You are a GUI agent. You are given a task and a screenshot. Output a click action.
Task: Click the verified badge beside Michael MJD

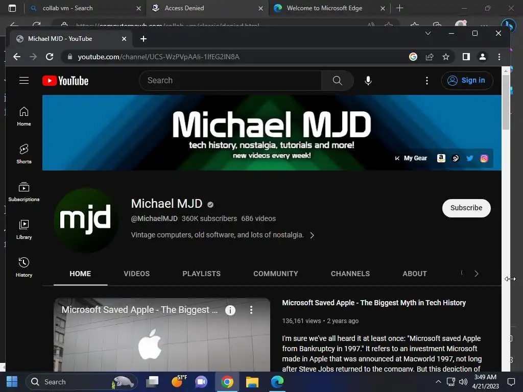tap(210, 204)
